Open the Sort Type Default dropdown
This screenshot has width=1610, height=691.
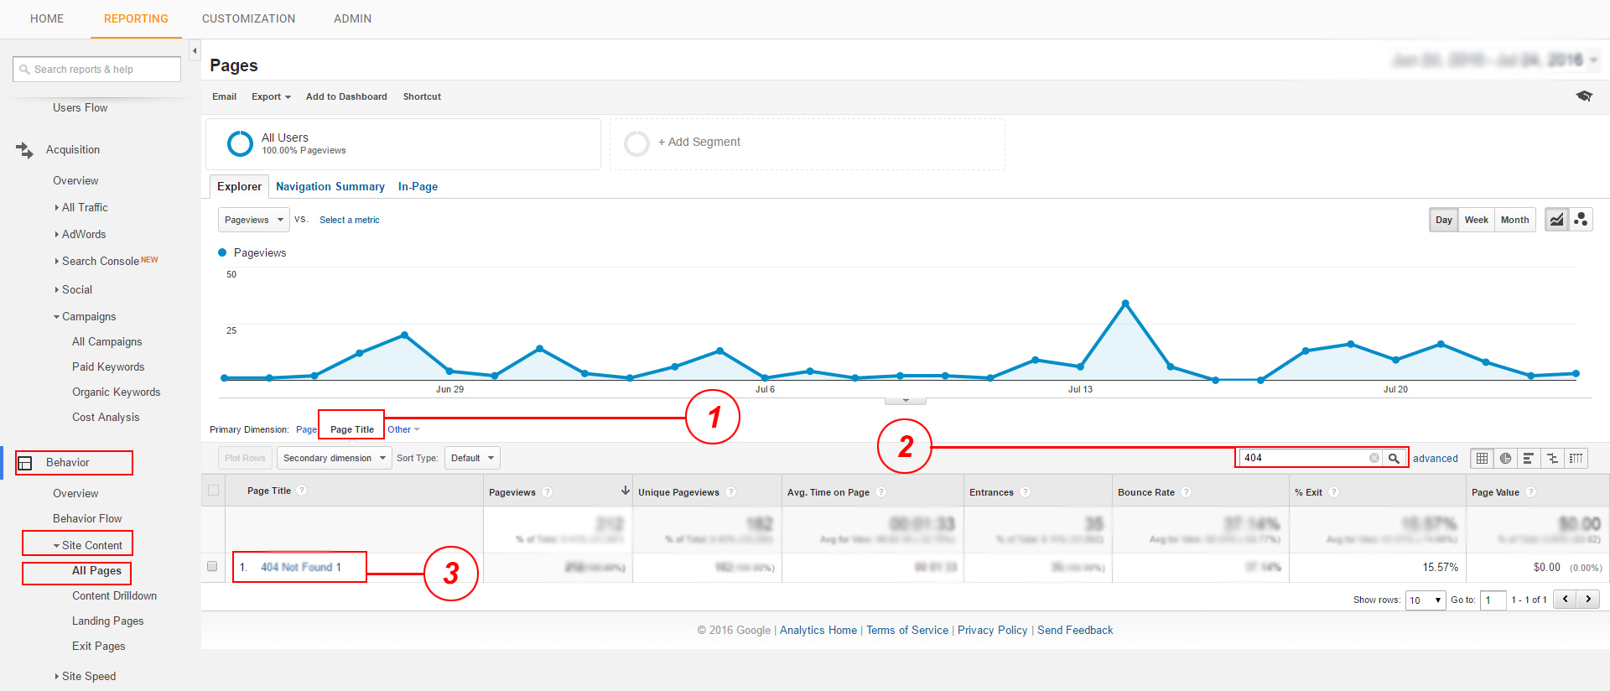tap(472, 458)
